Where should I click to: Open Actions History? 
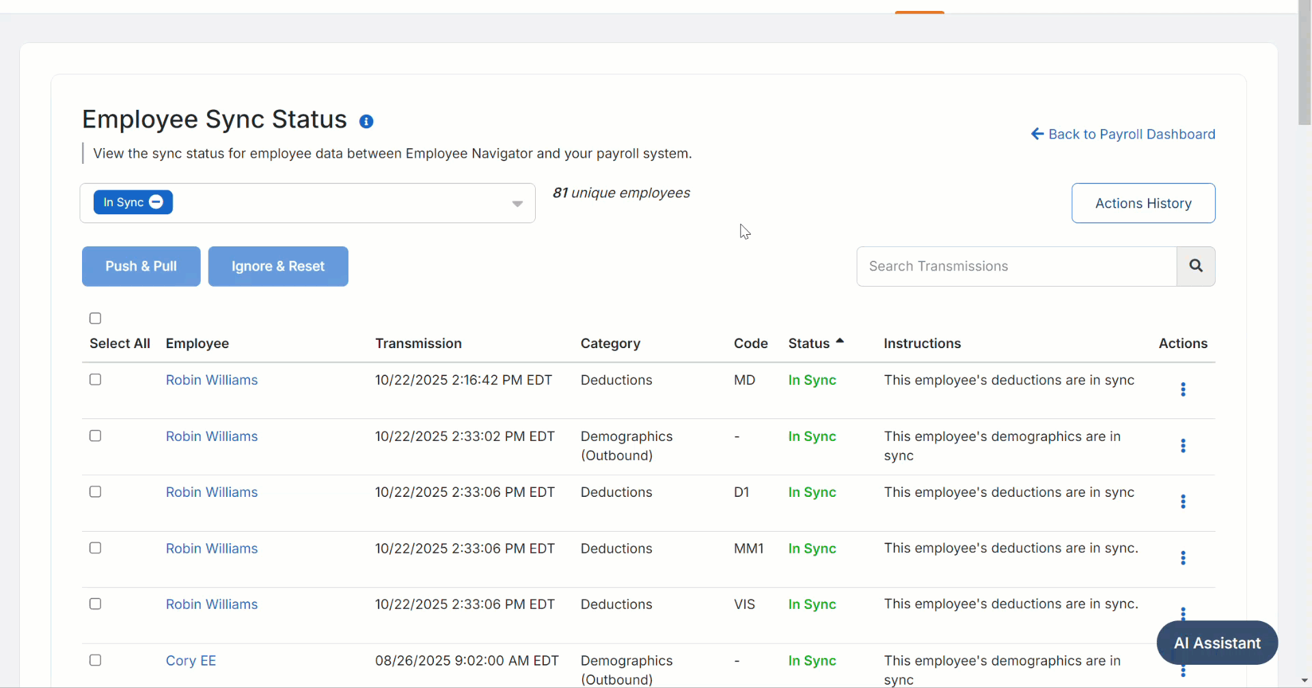[x=1143, y=203]
